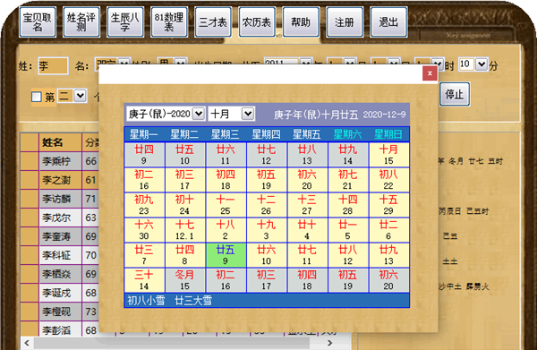
Task: Click the 星期六 column header
Action: [x=347, y=134]
